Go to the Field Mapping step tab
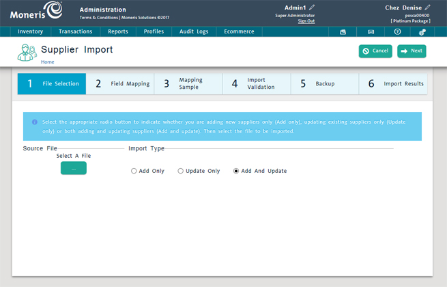Screen dimensions: 447x287 click(x=121, y=84)
